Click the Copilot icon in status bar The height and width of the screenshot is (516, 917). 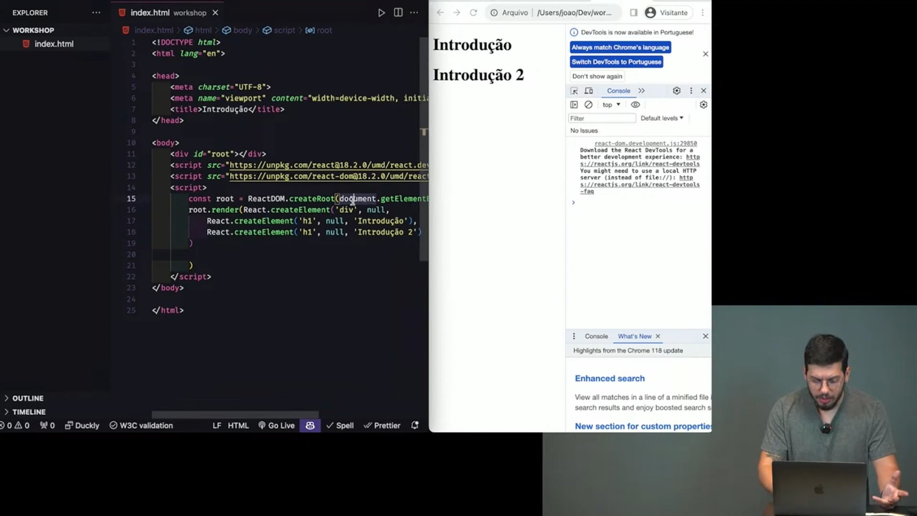[x=310, y=425]
